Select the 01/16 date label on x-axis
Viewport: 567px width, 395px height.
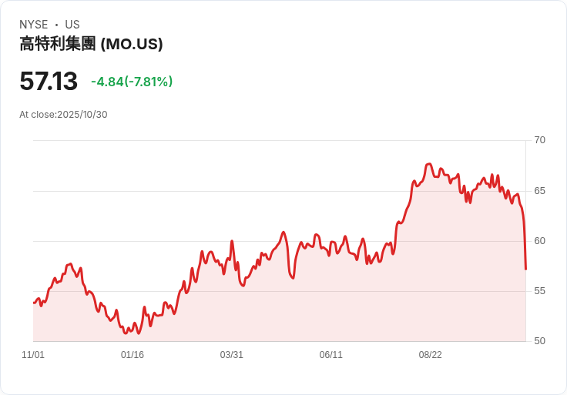click(x=133, y=355)
